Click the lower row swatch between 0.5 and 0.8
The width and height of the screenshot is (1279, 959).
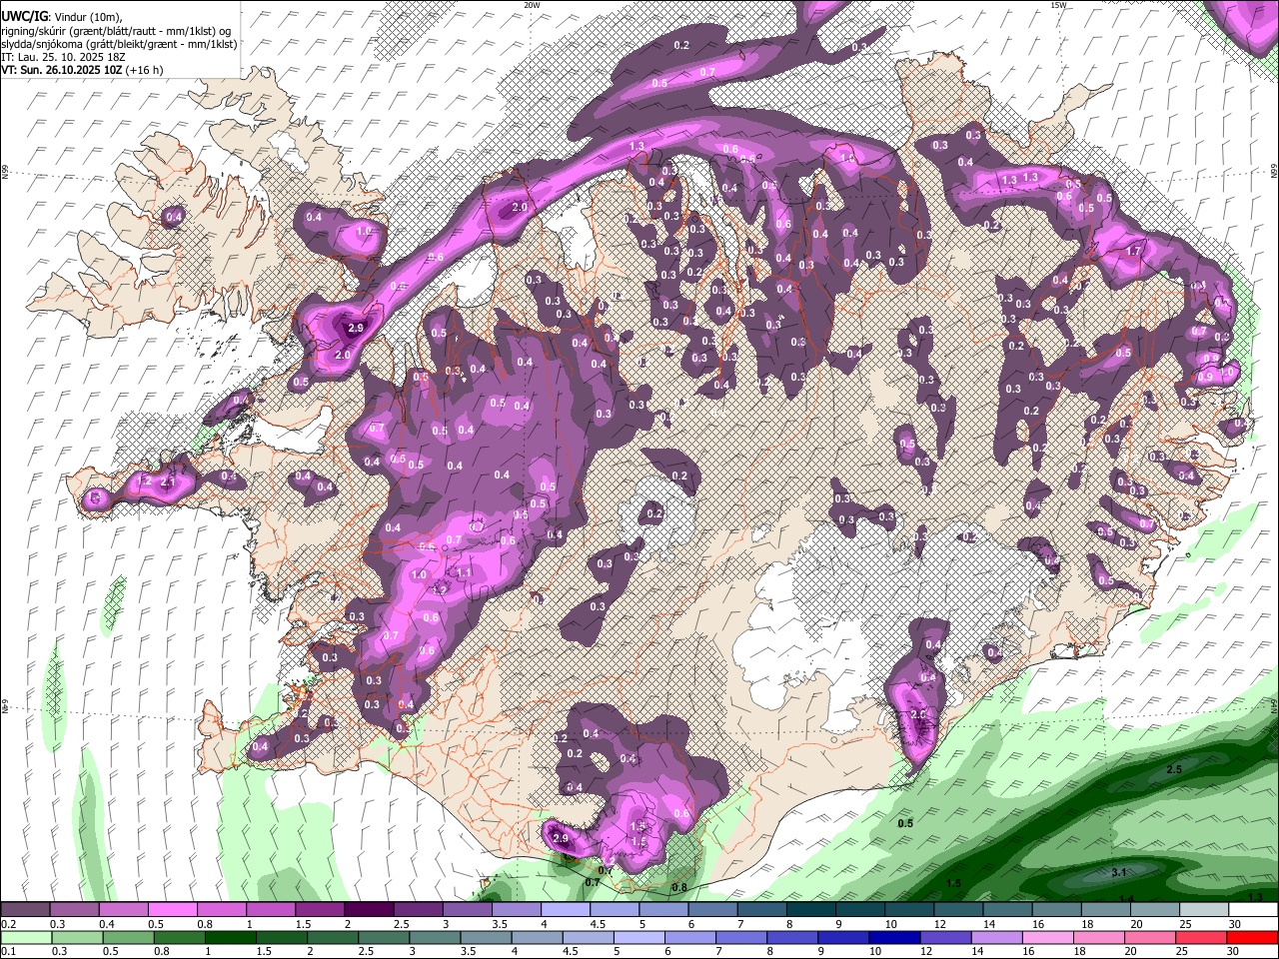(x=127, y=938)
